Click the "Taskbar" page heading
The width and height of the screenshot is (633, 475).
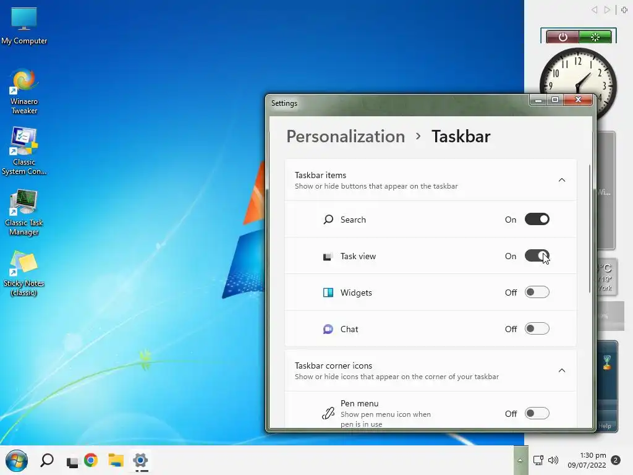[461, 136]
